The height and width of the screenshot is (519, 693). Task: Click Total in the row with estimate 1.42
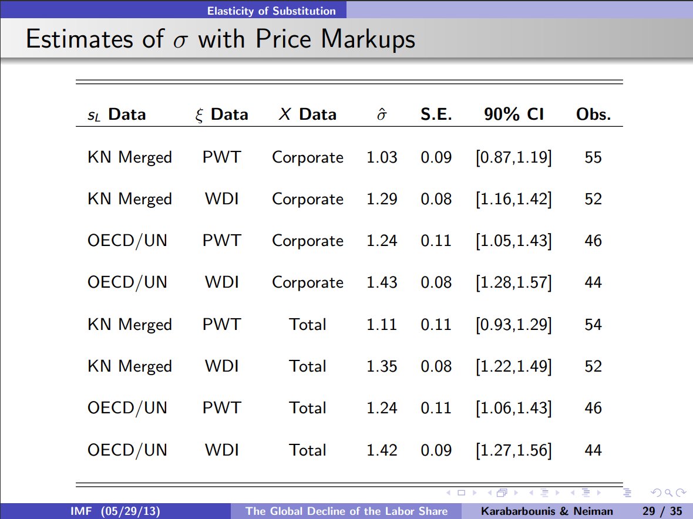point(308,450)
